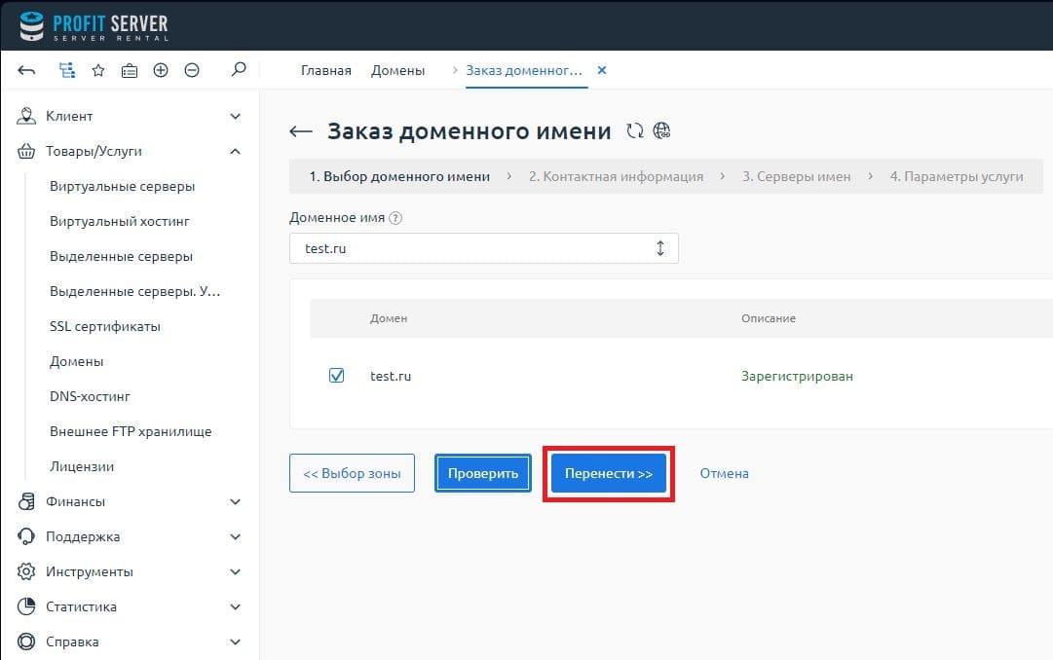
Task: Open the search magnifier icon
Action: (239, 69)
